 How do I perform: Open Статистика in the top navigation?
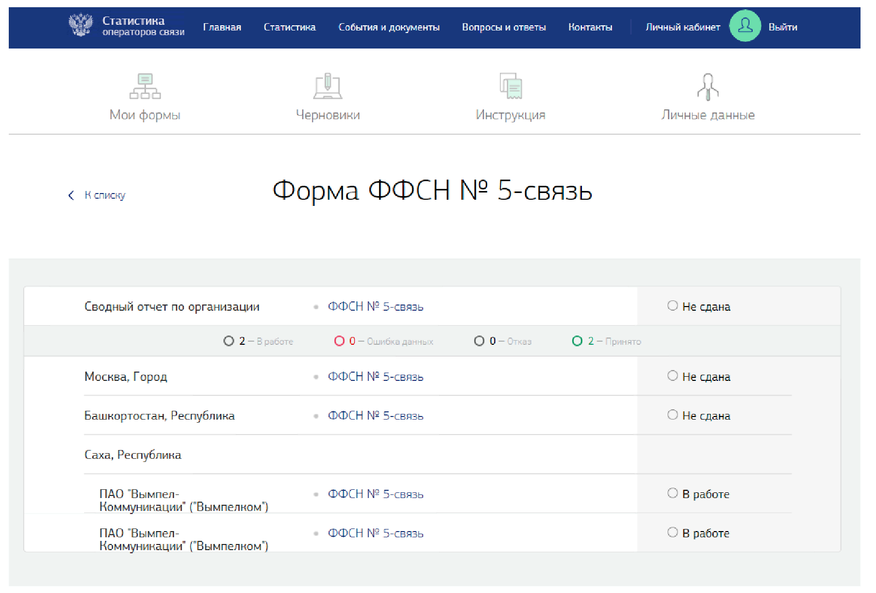click(289, 27)
